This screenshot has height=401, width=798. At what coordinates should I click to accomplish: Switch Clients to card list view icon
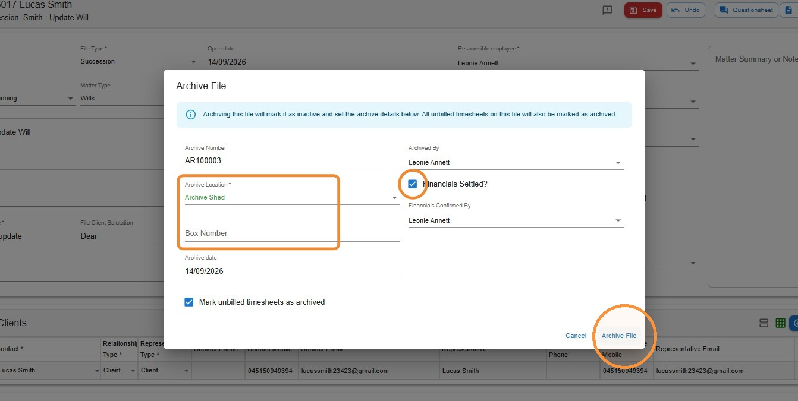(764, 323)
